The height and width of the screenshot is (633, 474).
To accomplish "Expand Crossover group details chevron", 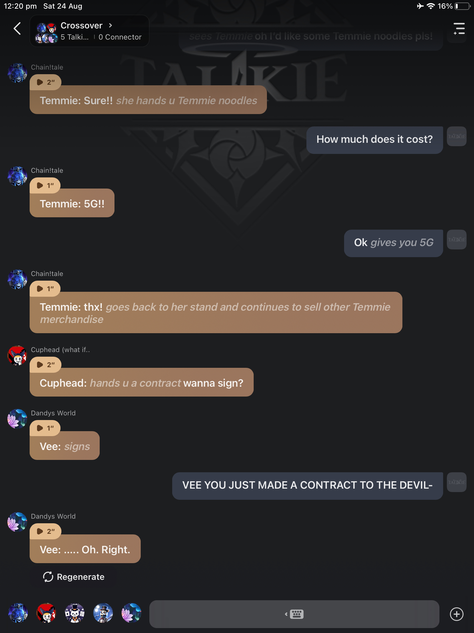I will click(x=110, y=25).
